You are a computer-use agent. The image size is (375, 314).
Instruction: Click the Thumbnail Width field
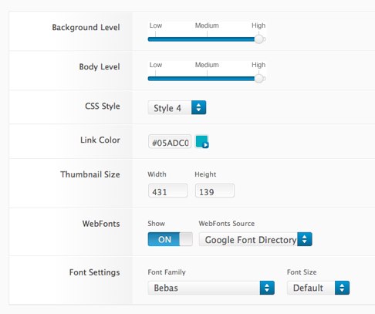[x=168, y=191]
